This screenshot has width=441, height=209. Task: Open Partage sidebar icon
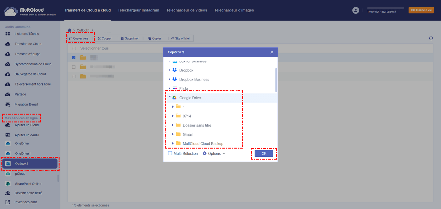[x=8, y=94]
